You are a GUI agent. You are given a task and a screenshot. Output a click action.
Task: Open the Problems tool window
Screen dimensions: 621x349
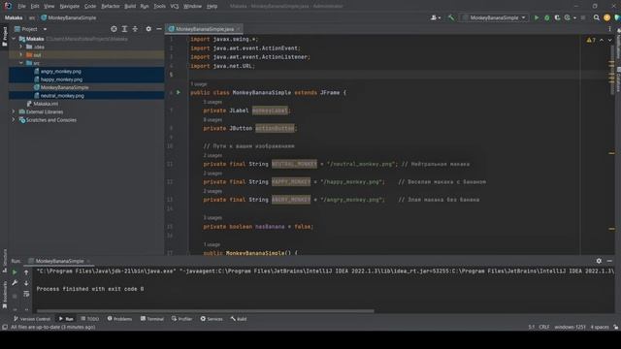pyautogui.click(x=119, y=319)
